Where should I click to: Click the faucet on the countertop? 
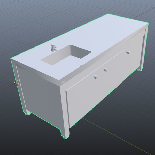click(54, 48)
